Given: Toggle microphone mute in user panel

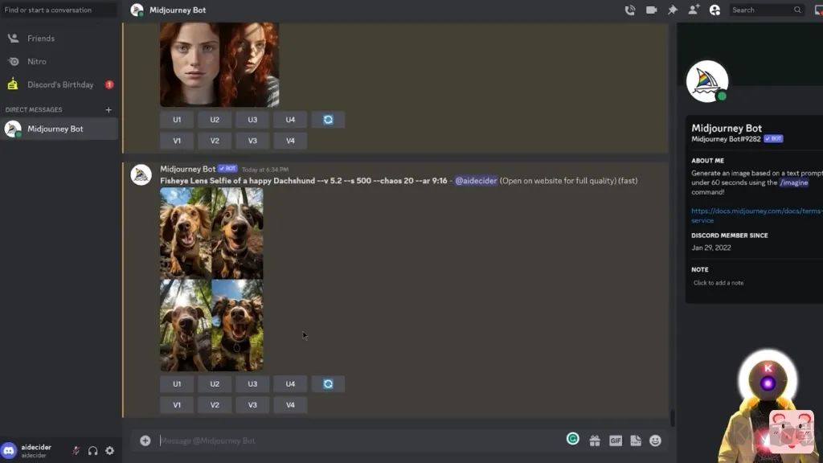Looking at the screenshot, I should pyautogui.click(x=76, y=451).
